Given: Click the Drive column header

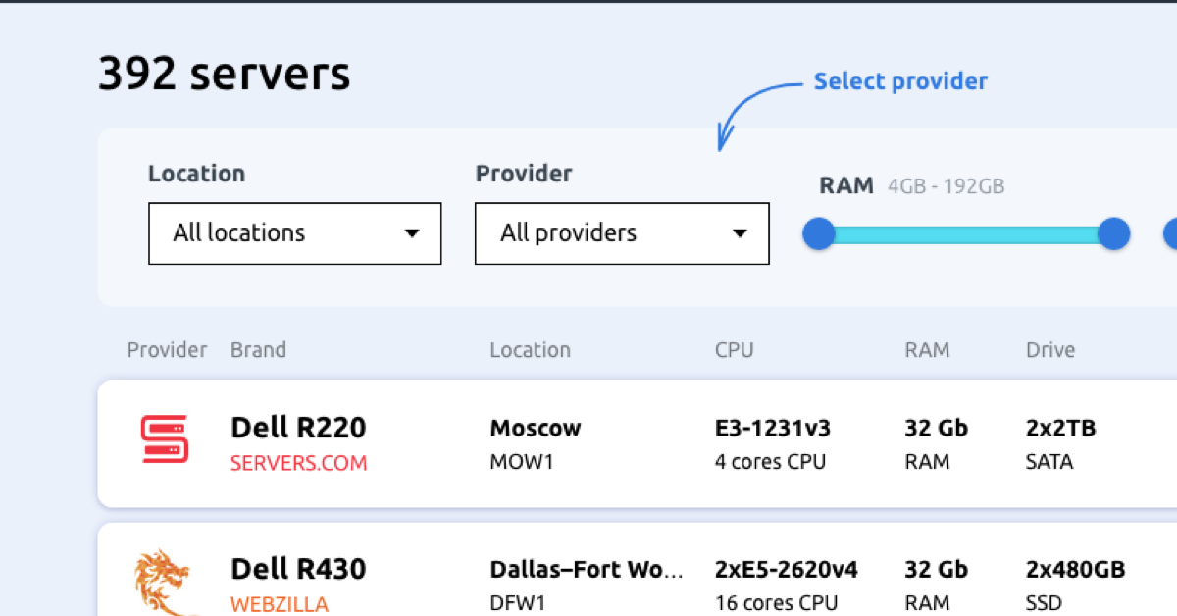Looking at the screenshot, I should [1050, 350].
